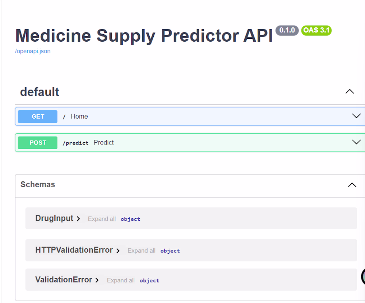This screenshot has height=303, width=365.
Task: Expand the POST predict endpoint arrow
Action: [356, 142]
